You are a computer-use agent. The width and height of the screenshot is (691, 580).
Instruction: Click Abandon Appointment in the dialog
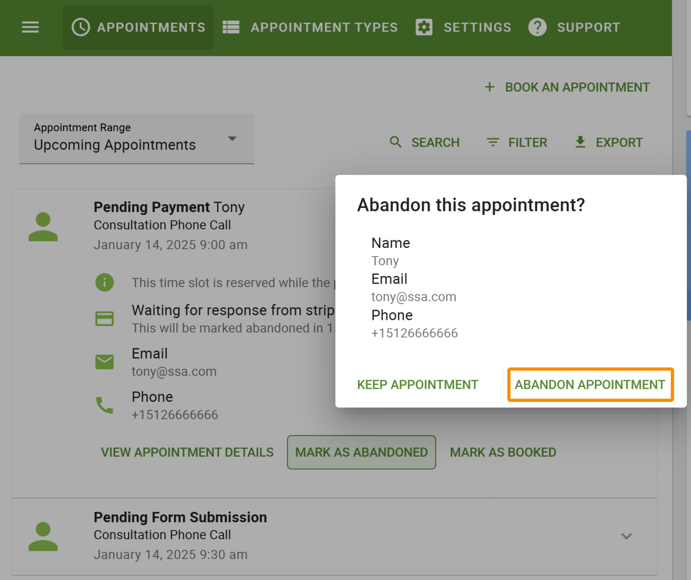[590, 385]
